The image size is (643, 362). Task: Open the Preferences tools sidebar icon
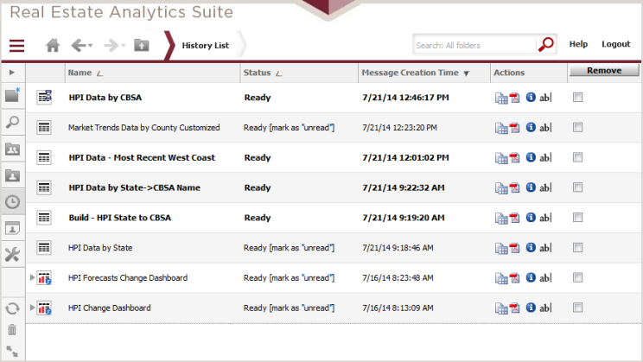pos(12,255)
